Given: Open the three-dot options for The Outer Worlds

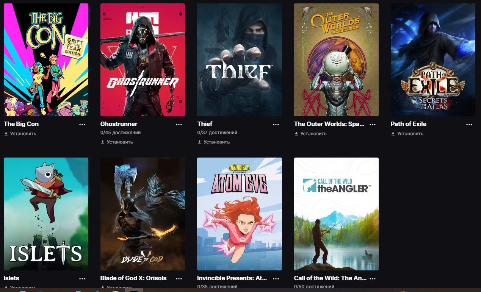Looking at the screenshot, I should coord(373,124).
